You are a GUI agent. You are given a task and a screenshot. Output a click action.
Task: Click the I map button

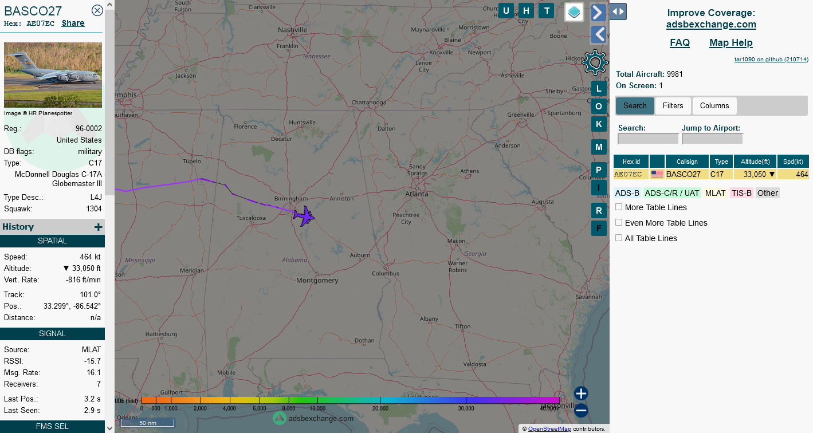599,188
